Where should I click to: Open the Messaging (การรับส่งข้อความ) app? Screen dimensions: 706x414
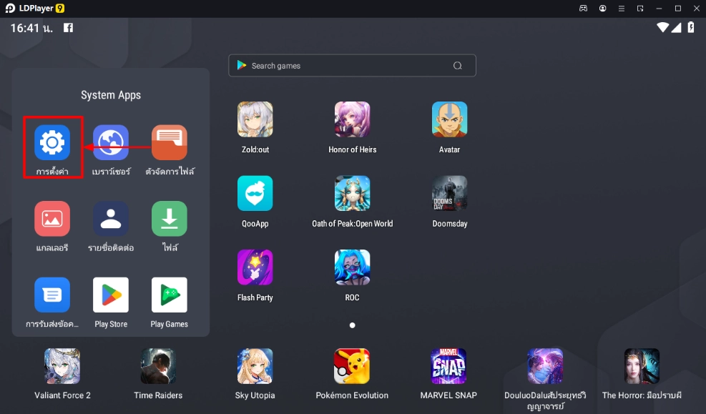(52, 295)
